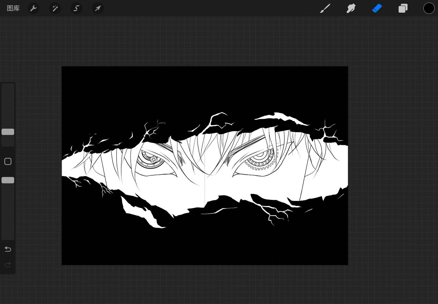The width and height of the screenshot is (438, 304).
Task: Undo the last stroke
Action: click(8, 249)
